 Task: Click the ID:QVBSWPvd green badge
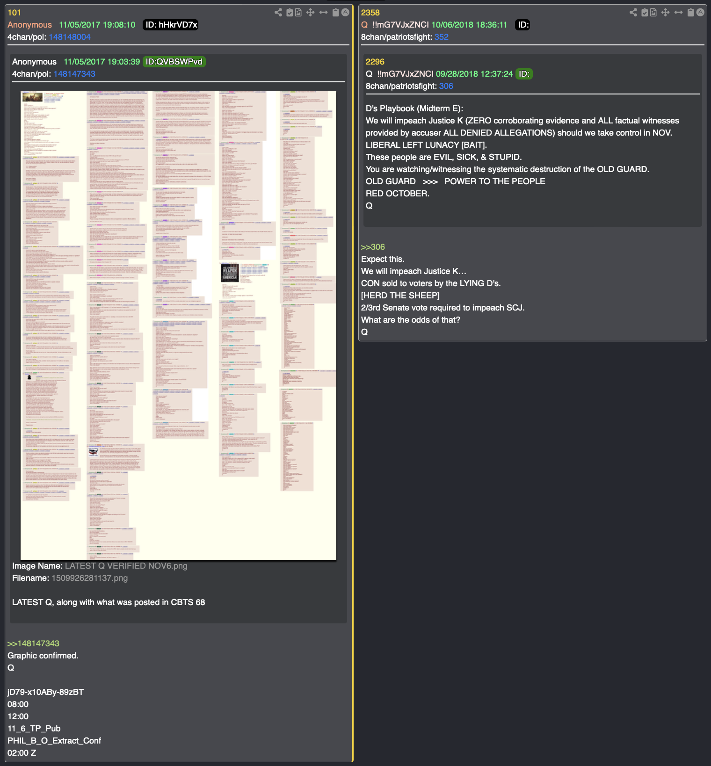click(x=174, y=62)
